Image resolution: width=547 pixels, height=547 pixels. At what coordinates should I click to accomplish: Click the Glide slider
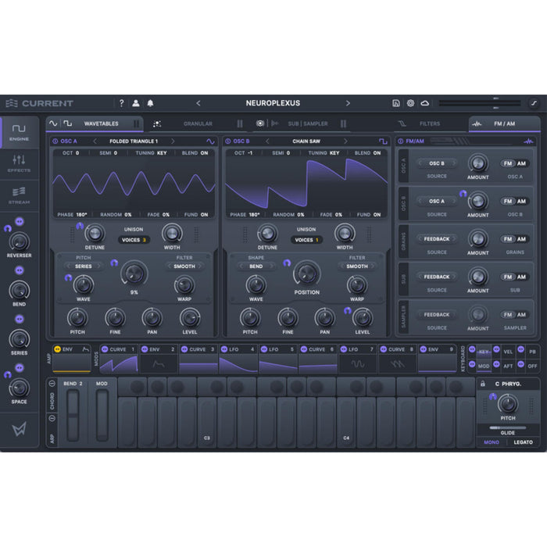[507, 428]
